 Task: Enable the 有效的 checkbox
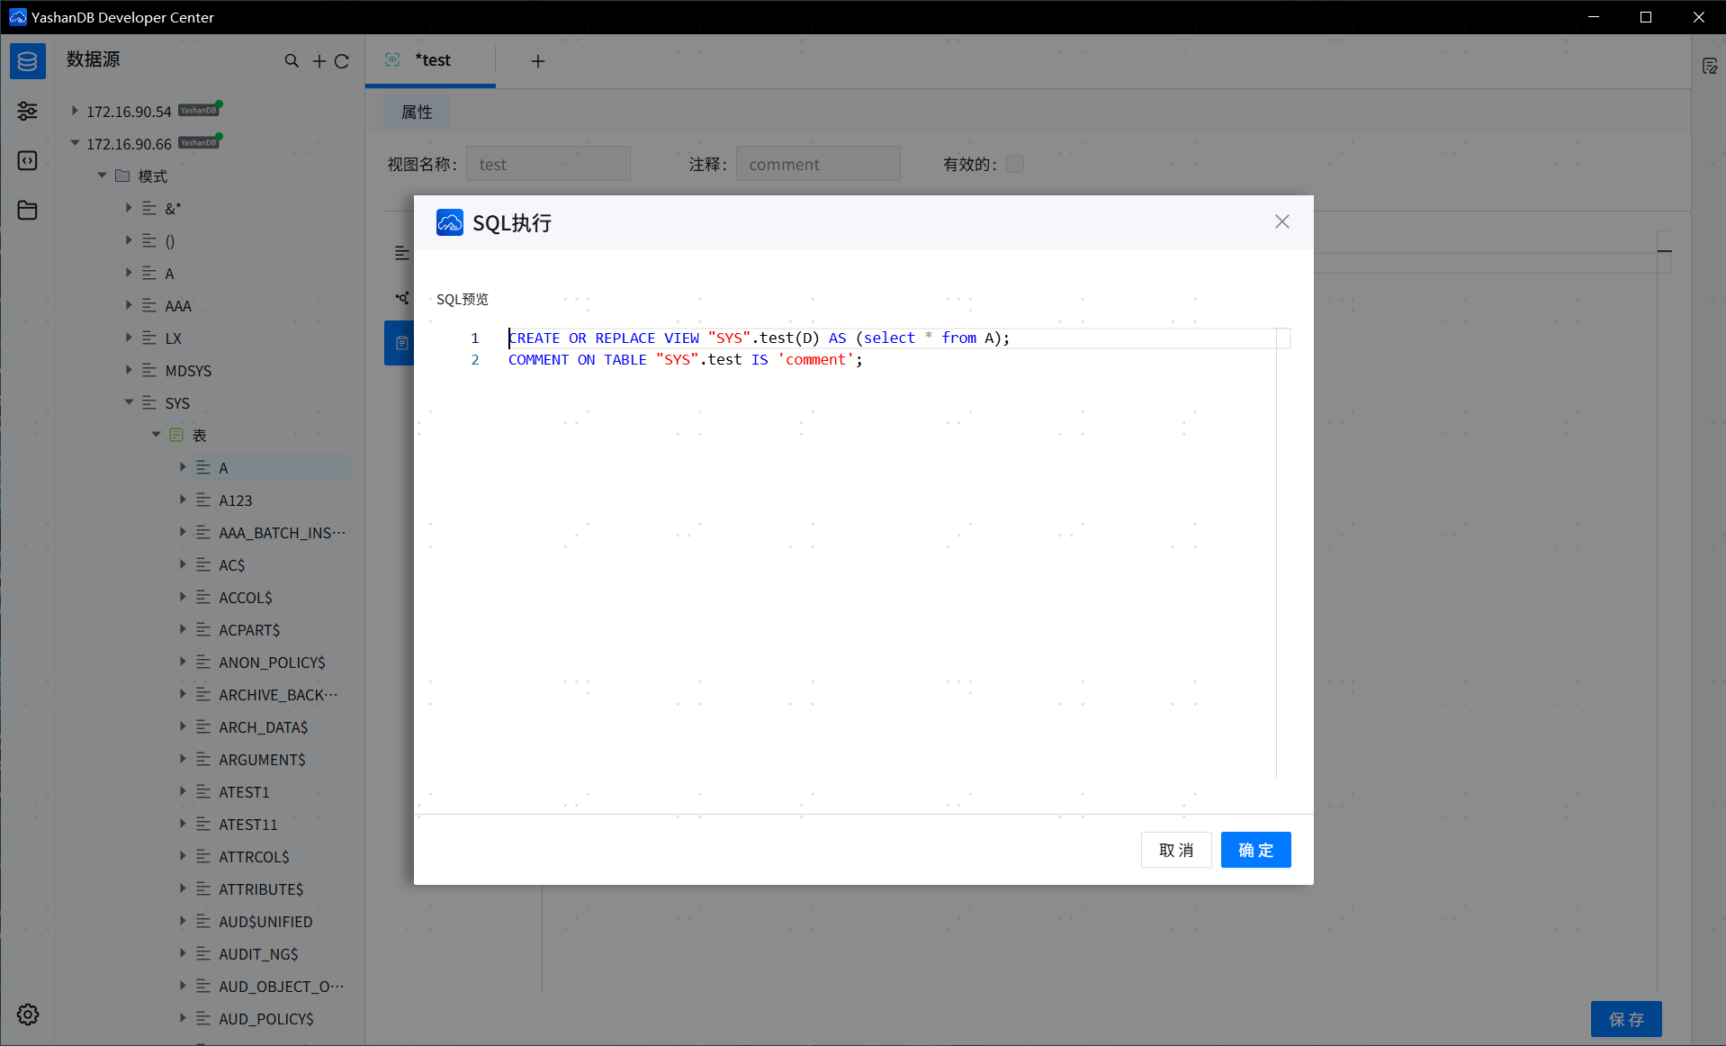point(1015,164)
